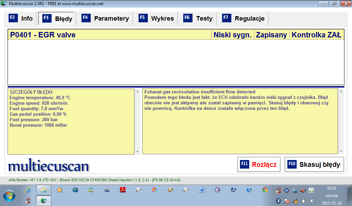Click the green sync tray icon
The width and height of the screenshot is (352, 206).
point(311,191)
